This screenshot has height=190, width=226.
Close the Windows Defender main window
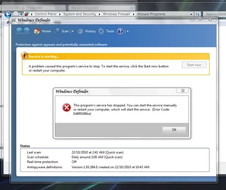tap(210, 19)
